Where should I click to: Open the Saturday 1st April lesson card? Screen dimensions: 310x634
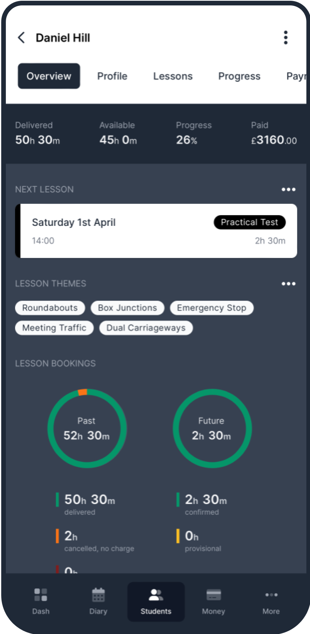(x=156, y=231)
